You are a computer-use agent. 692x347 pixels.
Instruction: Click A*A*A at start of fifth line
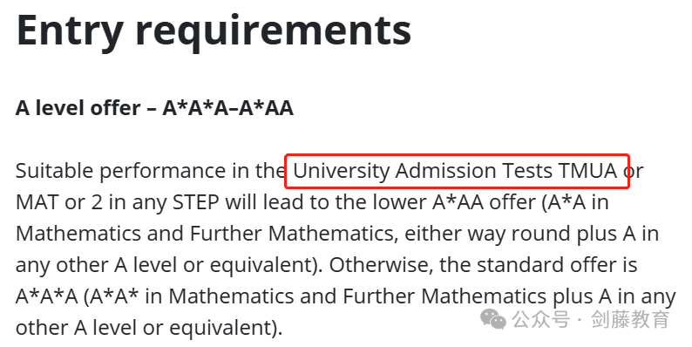pos(47,297)
